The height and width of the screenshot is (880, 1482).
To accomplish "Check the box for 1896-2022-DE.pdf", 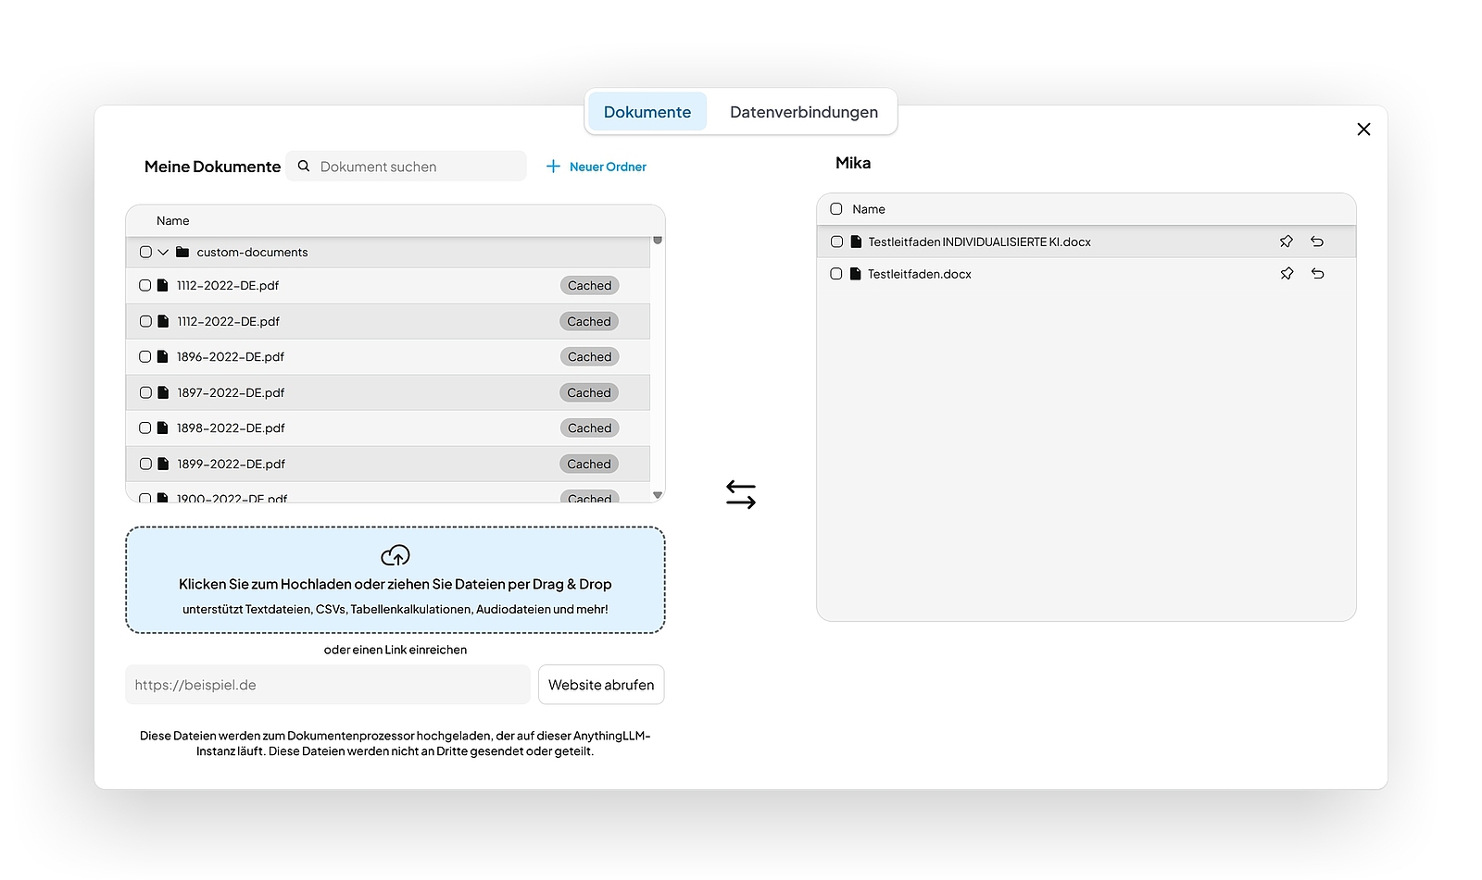I will [145, 357].
